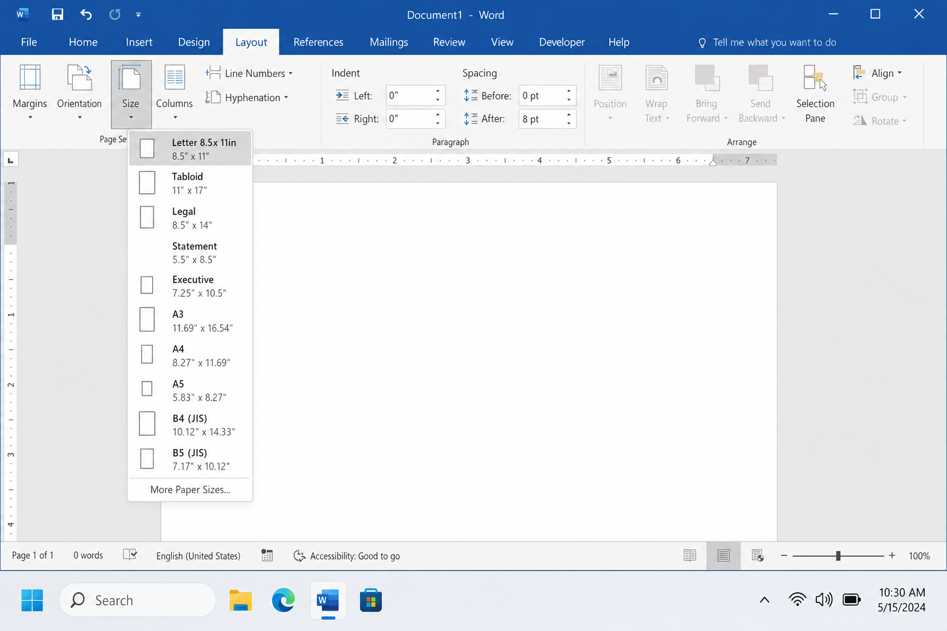Click the Wrap Text button
Viewport: 947px width, 631px height.
tap(657, 94)
